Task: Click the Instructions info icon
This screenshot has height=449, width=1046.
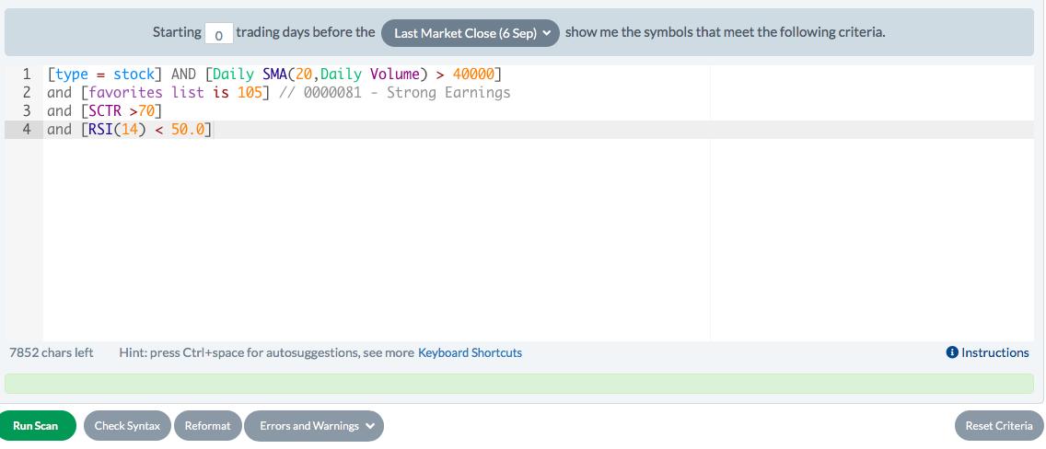Action: coord(952,352)
